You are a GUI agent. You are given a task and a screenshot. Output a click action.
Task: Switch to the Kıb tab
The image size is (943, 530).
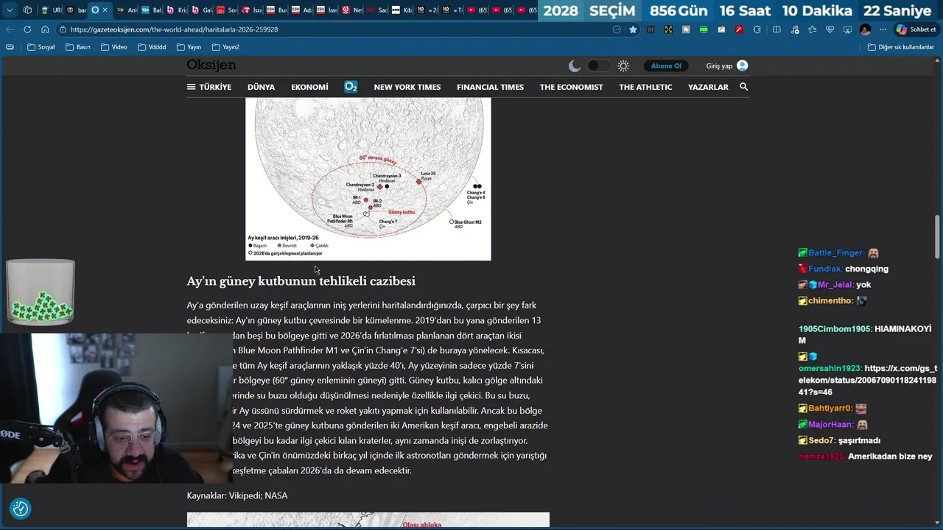pos(402,10)
